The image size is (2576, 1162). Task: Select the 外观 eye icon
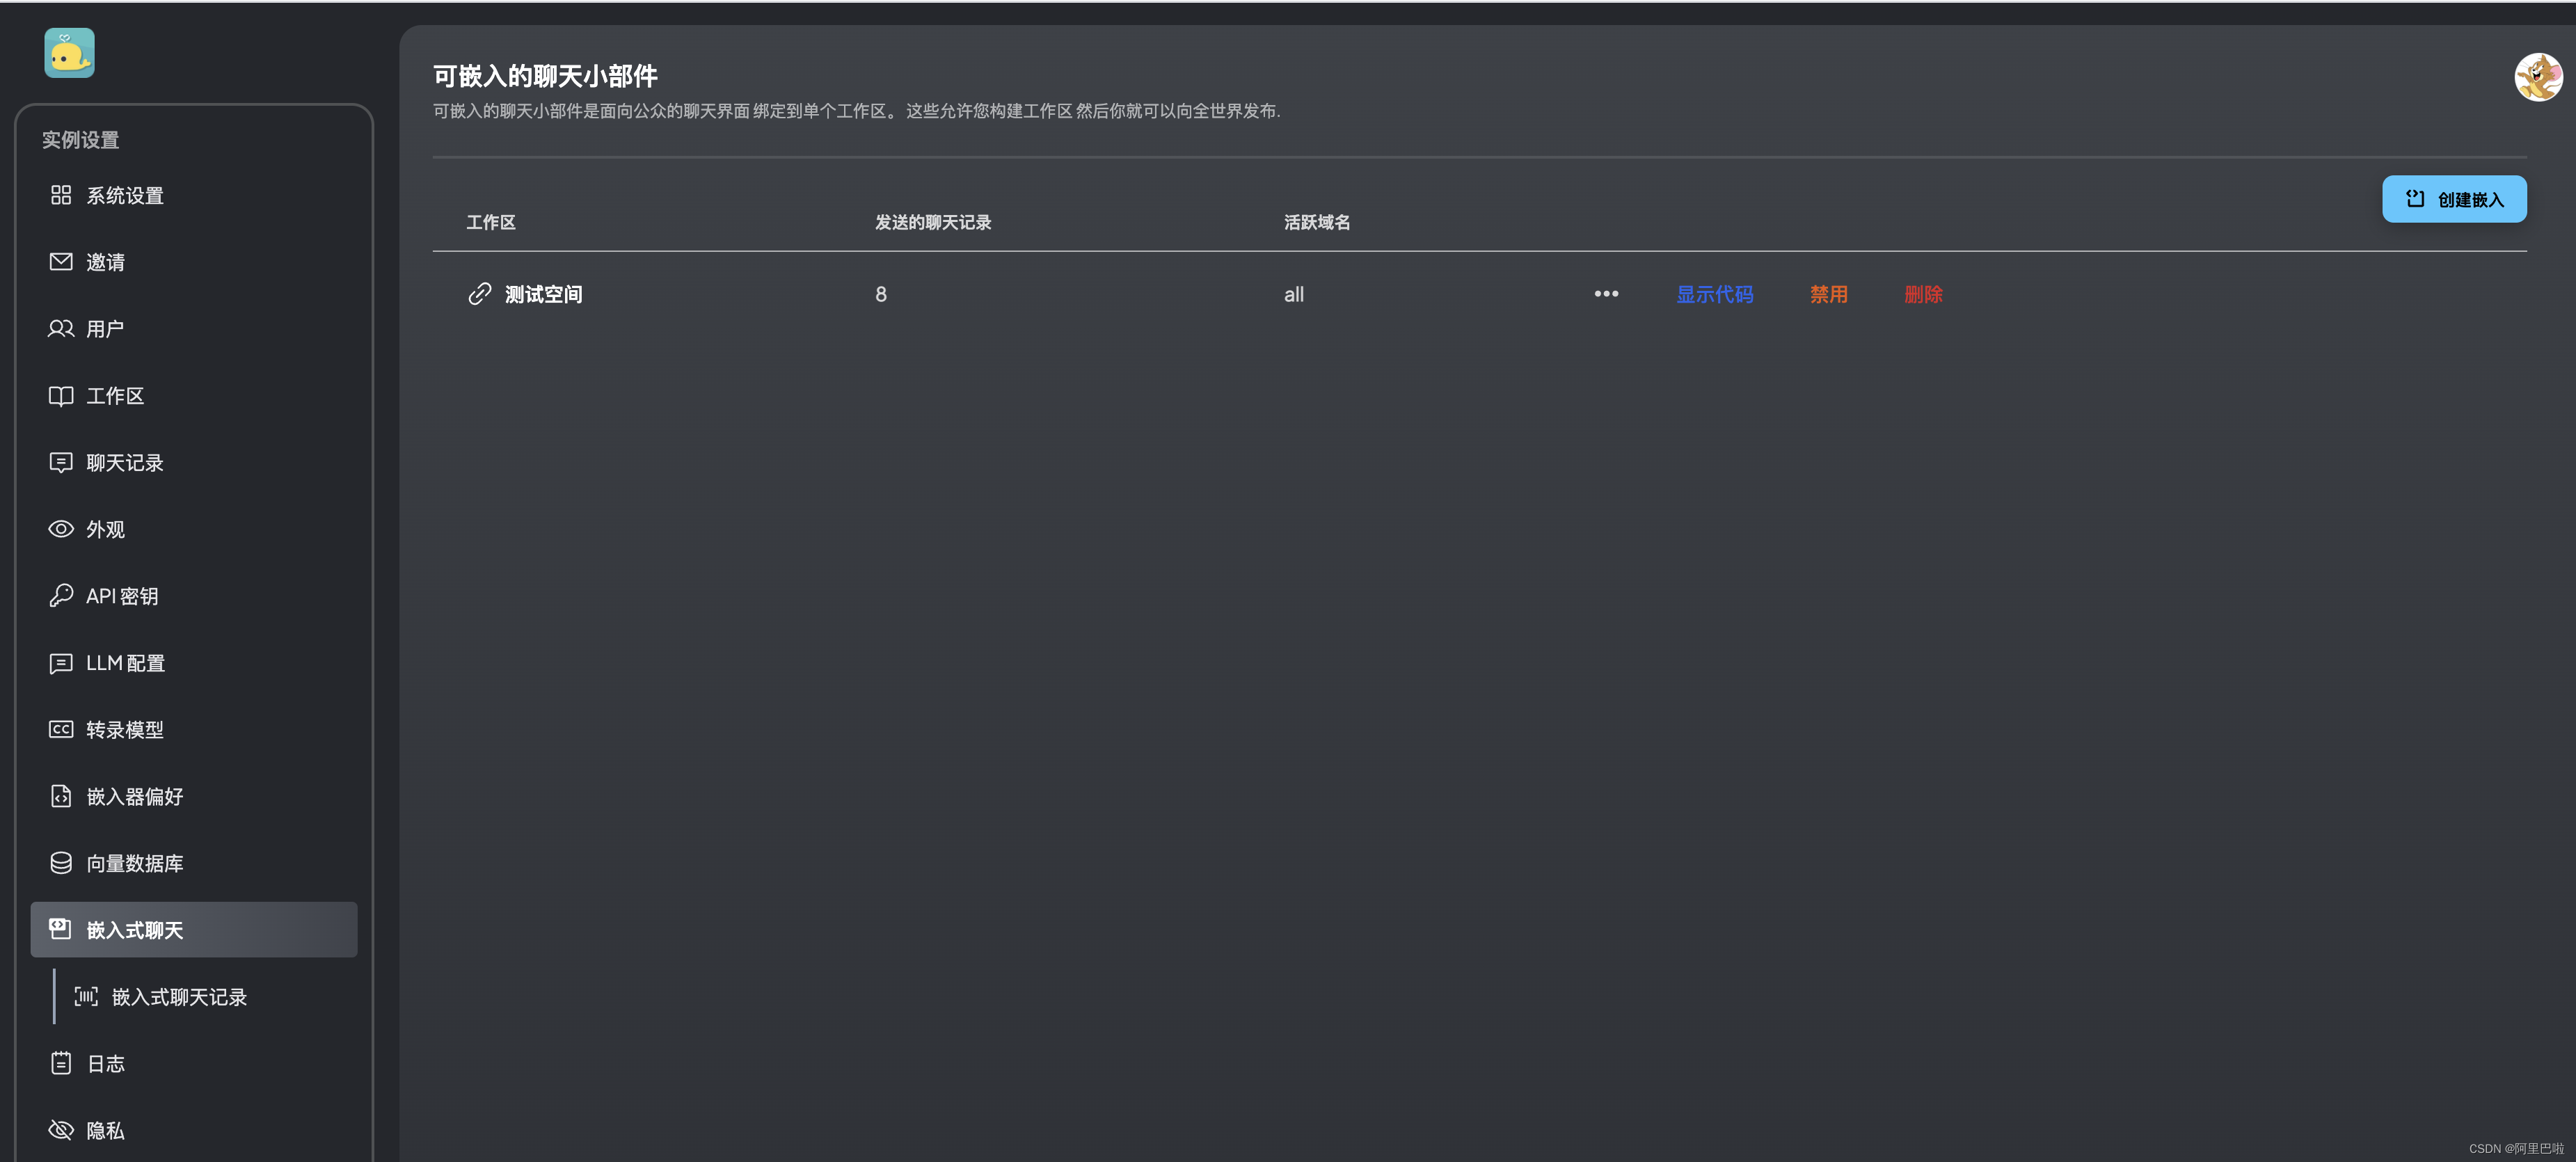pyautogui.click(x=61, y=528)
